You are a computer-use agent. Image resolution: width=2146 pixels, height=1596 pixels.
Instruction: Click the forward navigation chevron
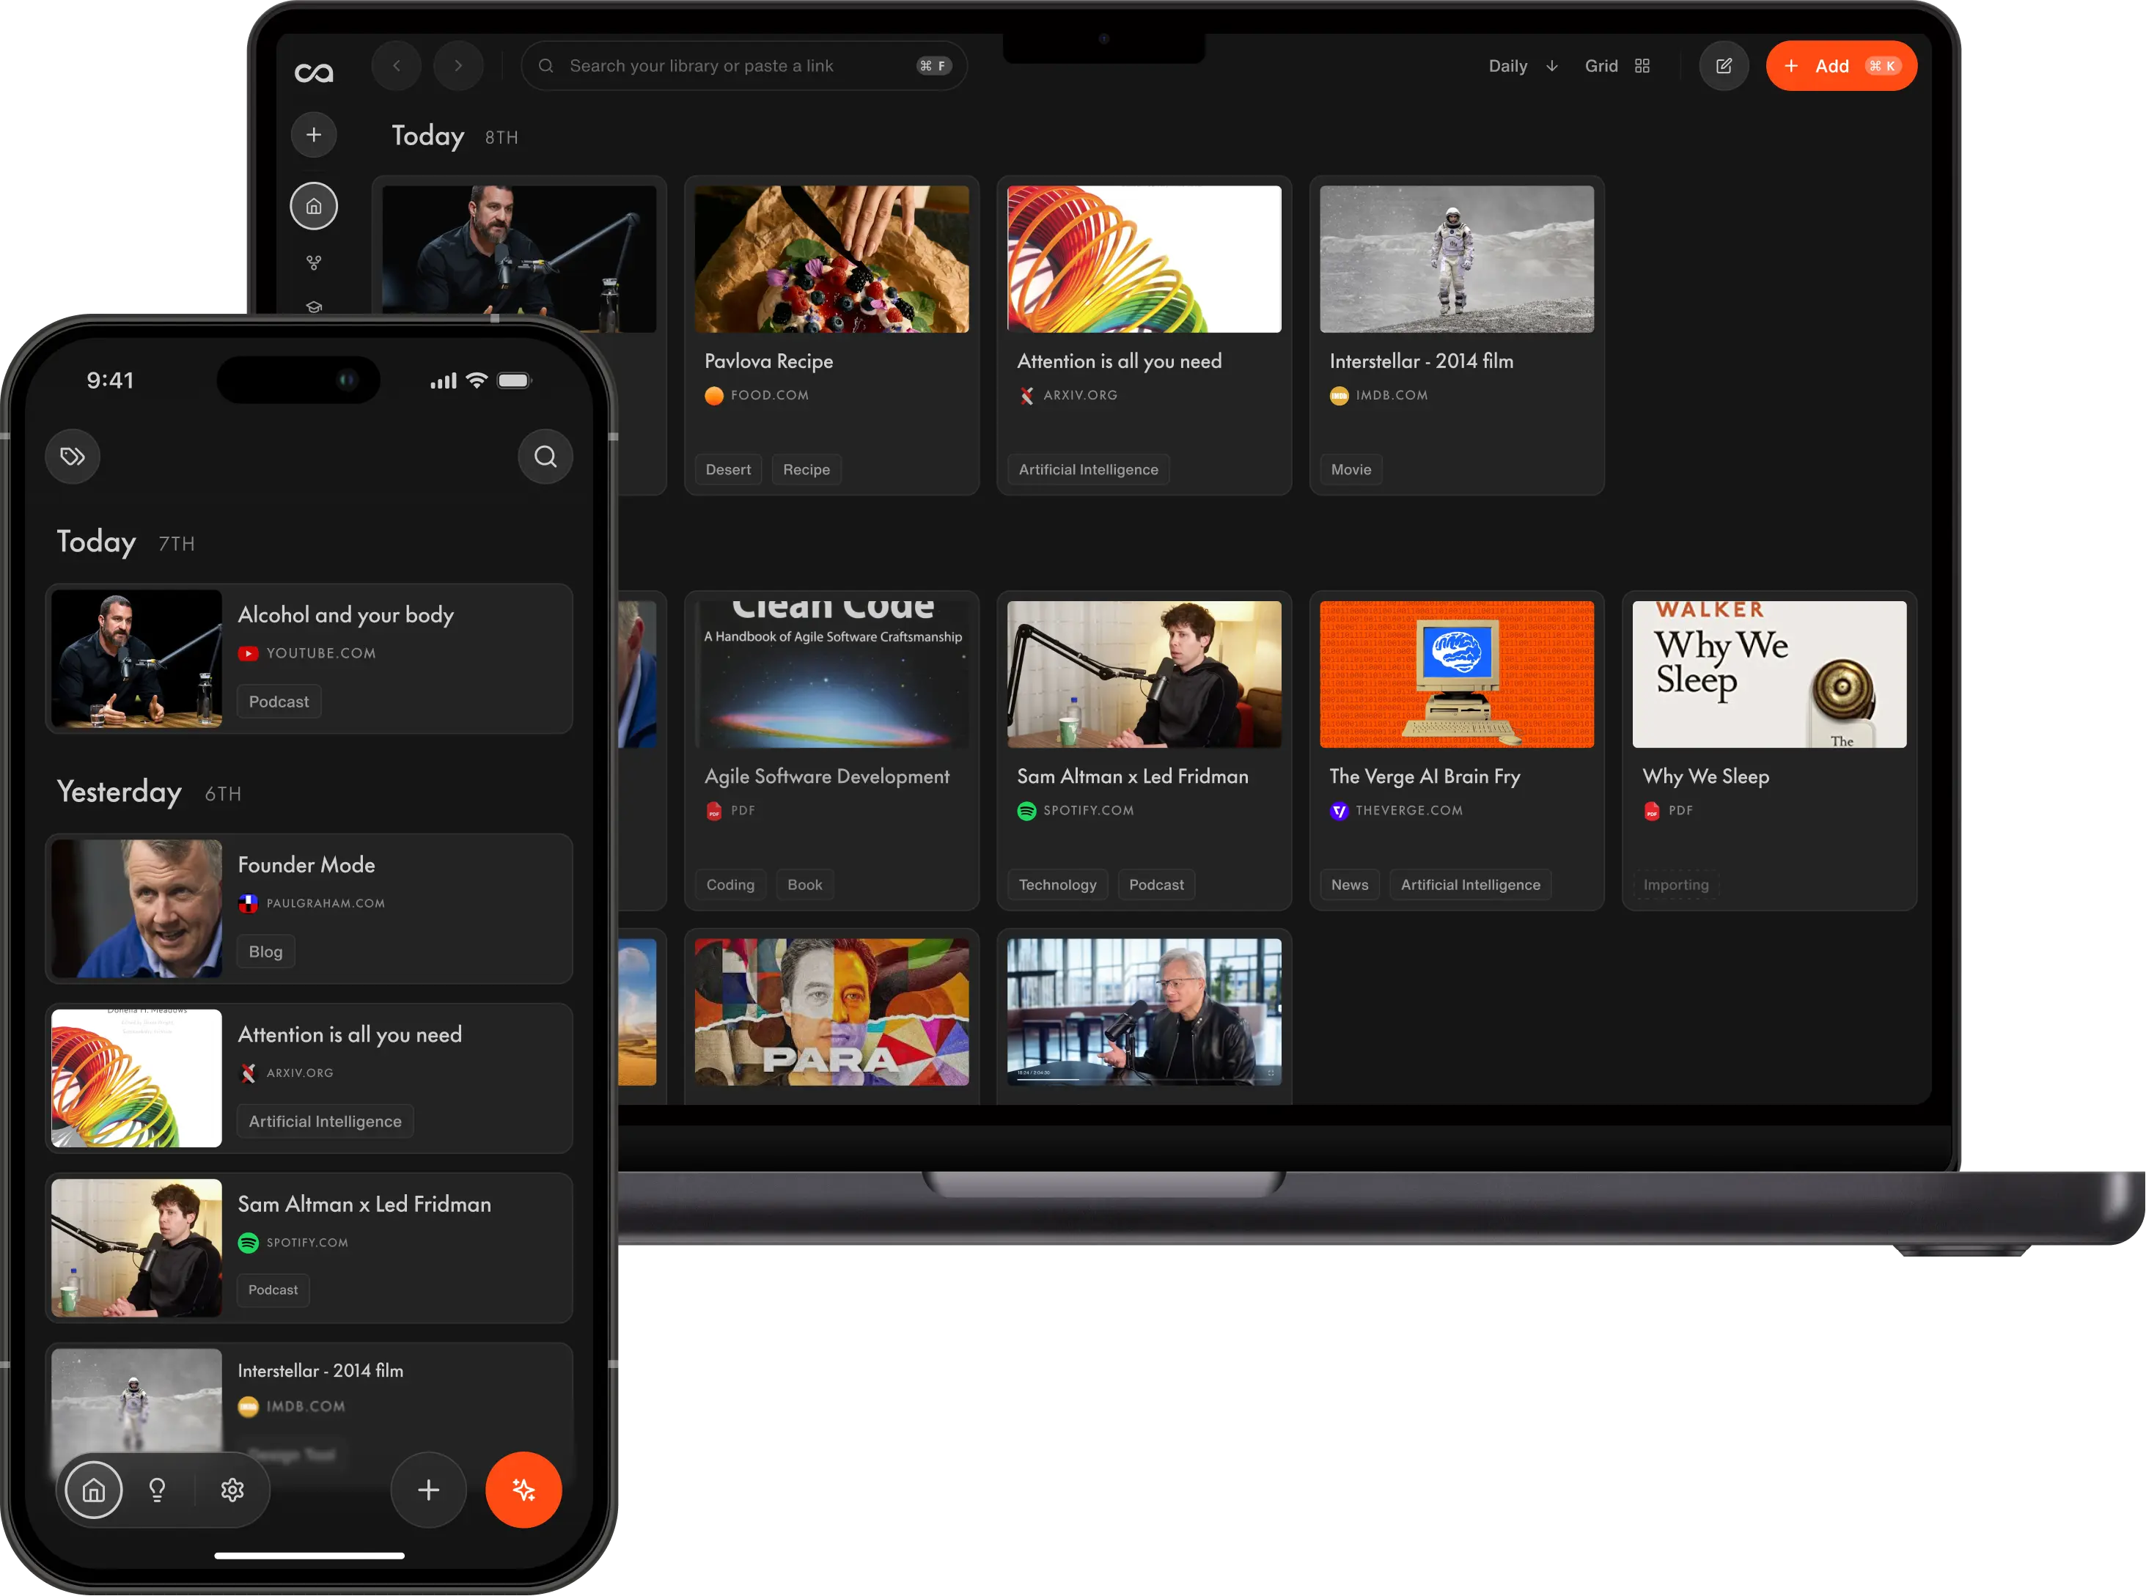tap(458, 66)
